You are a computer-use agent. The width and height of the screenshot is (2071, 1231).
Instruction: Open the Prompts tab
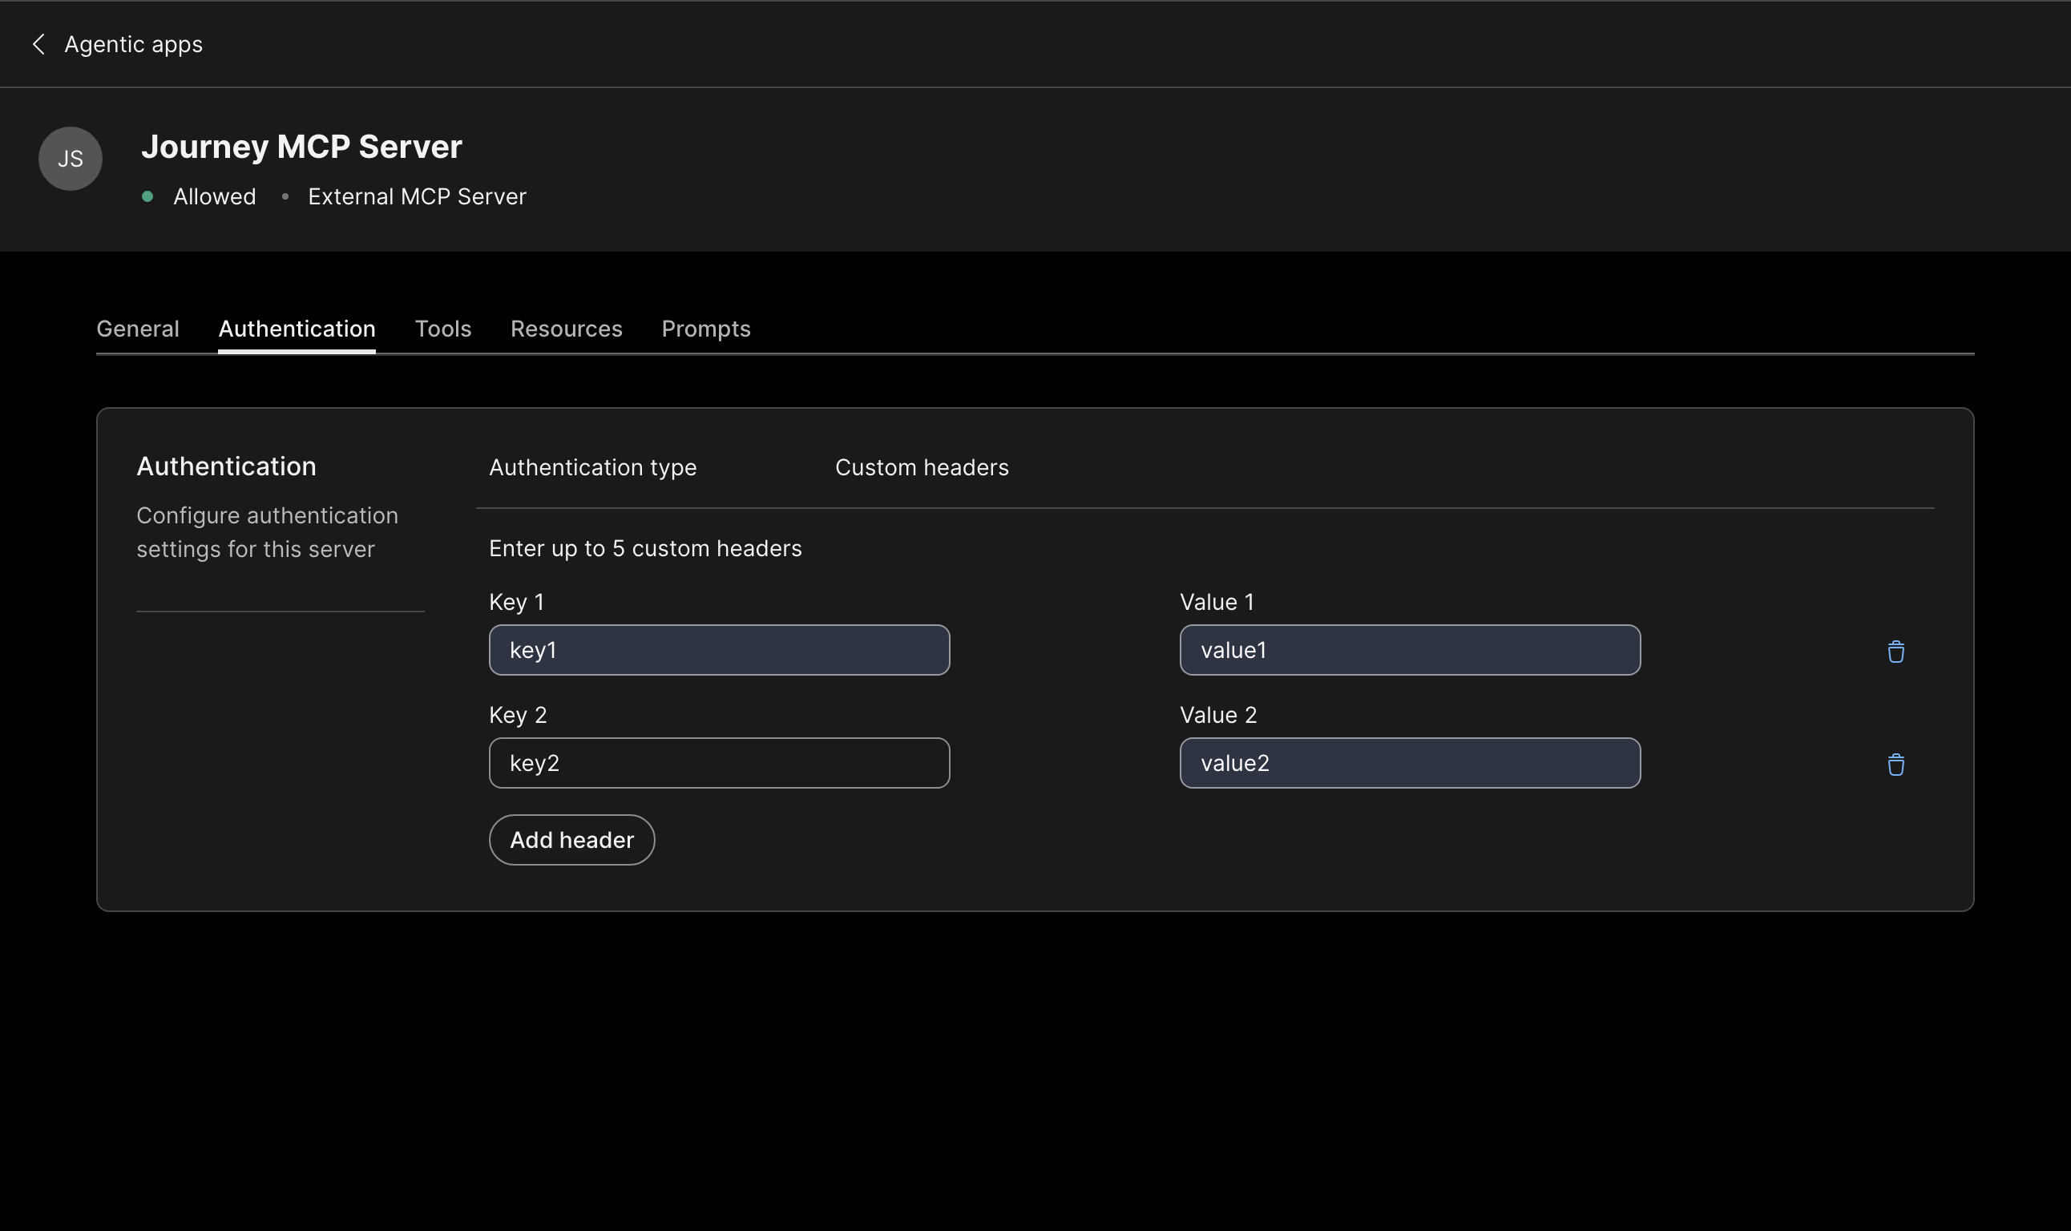(705, 329)
